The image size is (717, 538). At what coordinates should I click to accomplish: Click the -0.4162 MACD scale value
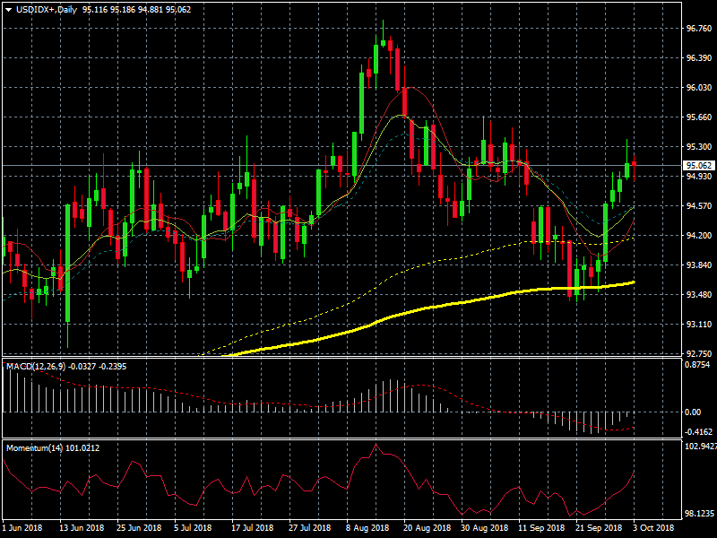pos(697,431)
